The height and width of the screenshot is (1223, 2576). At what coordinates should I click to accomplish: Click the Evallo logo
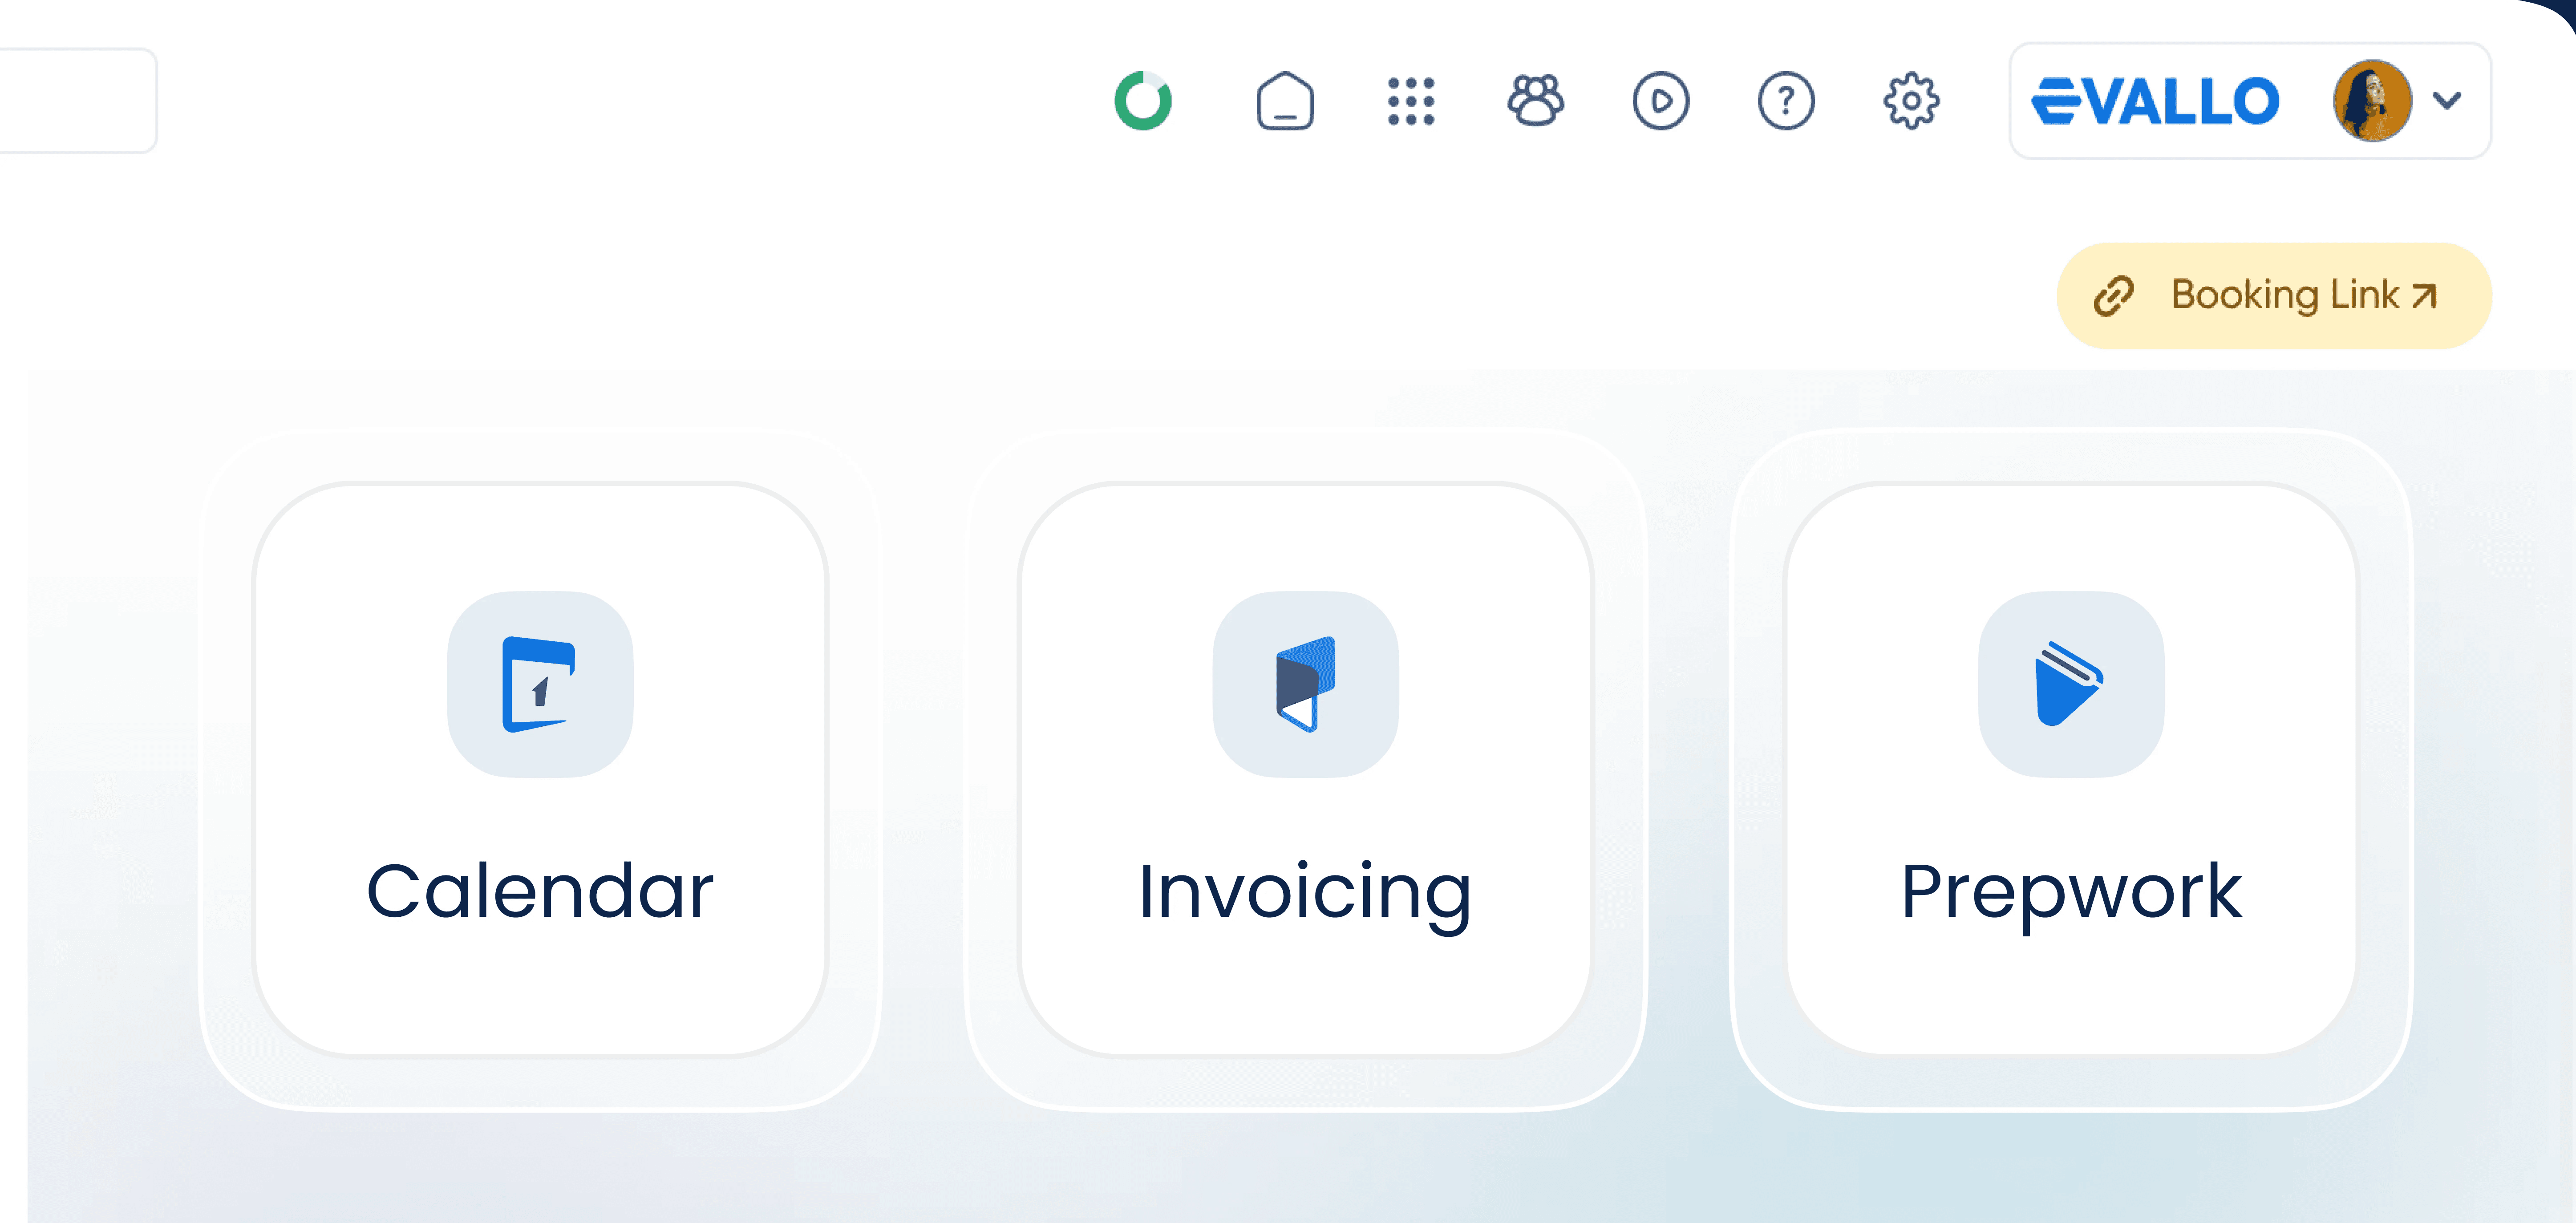click(x=2155, y=101)
